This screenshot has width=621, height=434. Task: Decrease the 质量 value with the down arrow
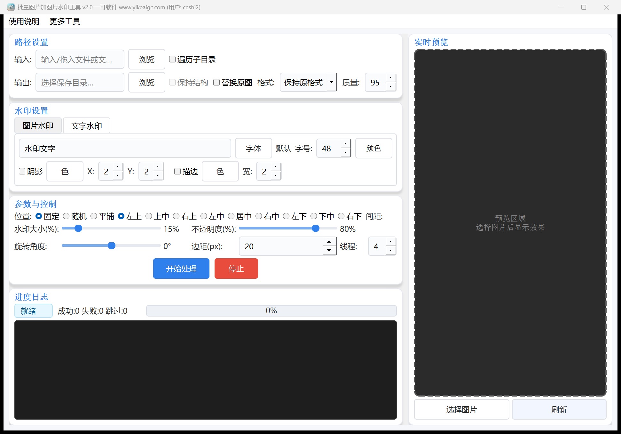tap(391, 87)
